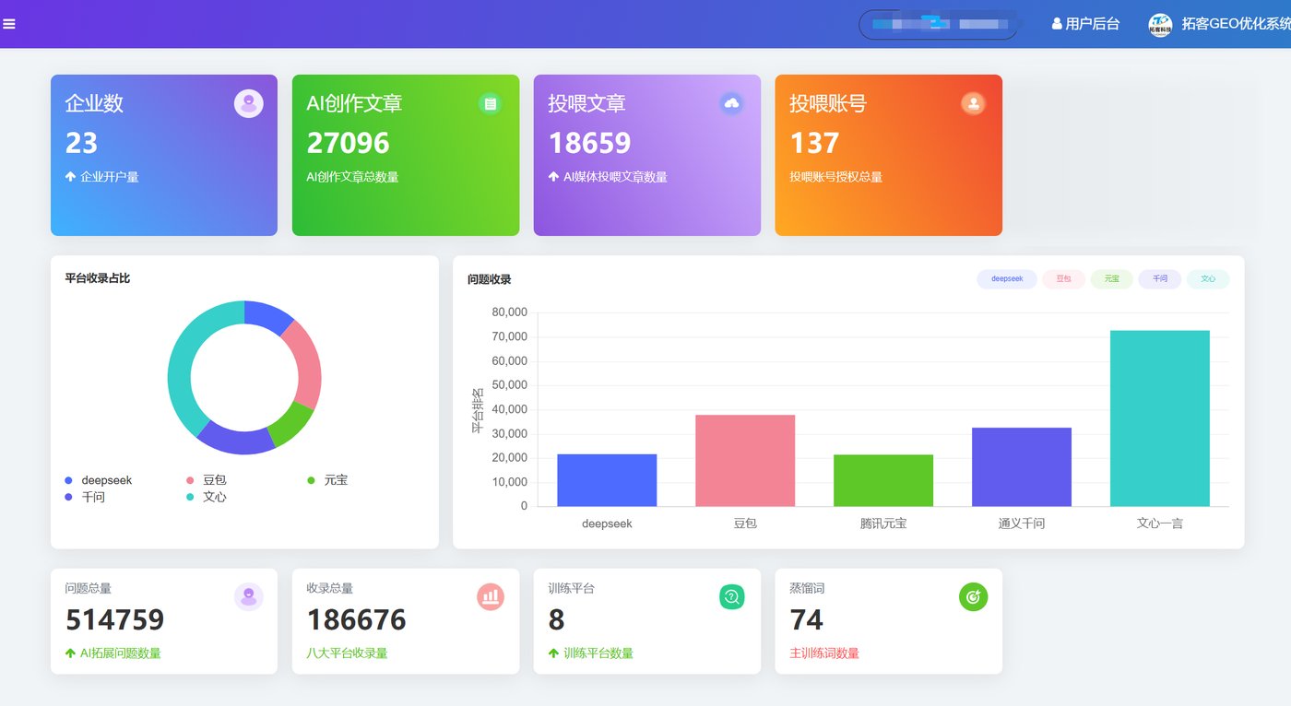Viewport: 1291px width, 706px height.
Task: Click the 腾讯元宝 green bar in chart
Action: point(883,480)
